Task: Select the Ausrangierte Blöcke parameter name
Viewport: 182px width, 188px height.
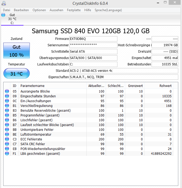Action: [x=35, y=91]
